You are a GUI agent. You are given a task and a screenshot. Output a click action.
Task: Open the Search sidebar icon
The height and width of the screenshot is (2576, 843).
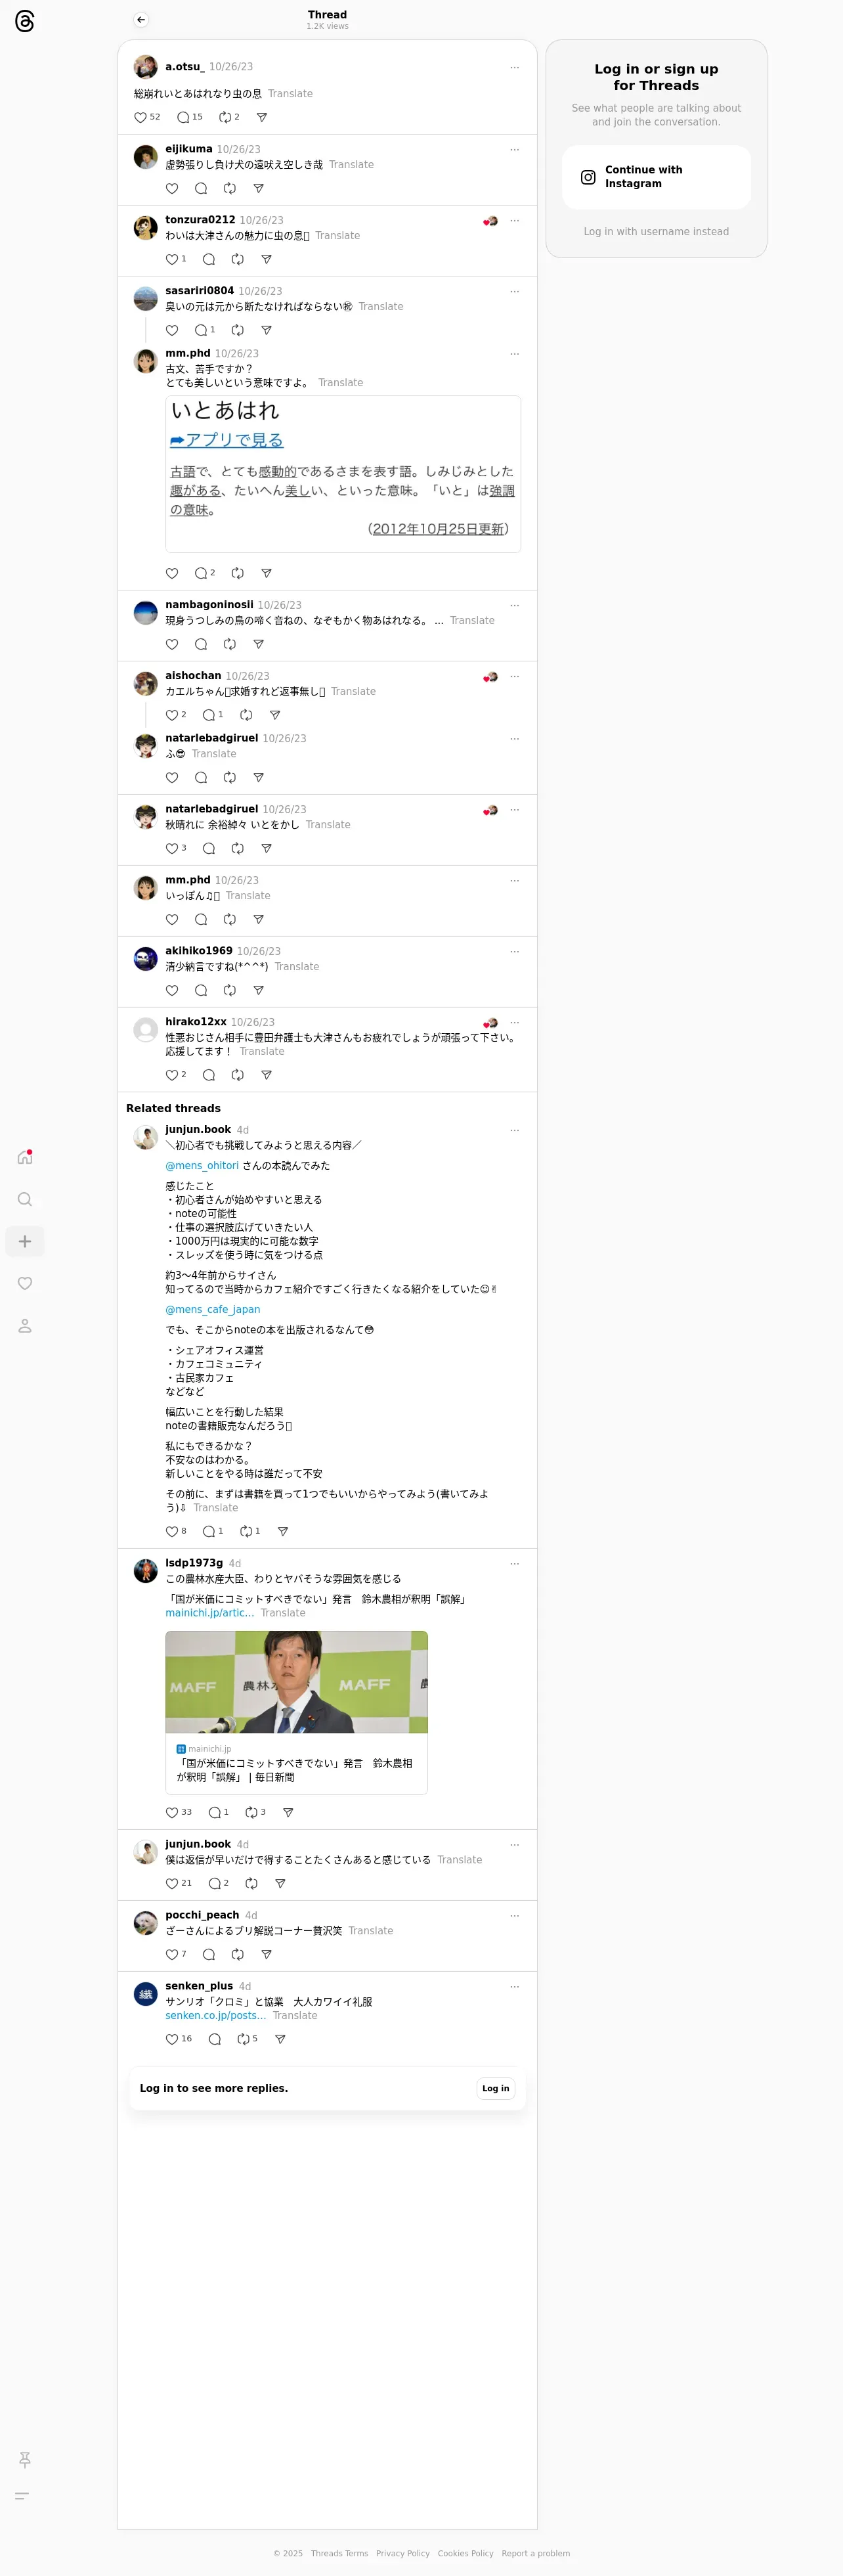pyautogui.click(x=25, y=1199)
